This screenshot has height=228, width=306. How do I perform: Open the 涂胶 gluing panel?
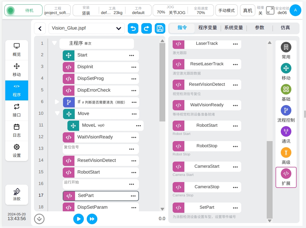[17, 195]
